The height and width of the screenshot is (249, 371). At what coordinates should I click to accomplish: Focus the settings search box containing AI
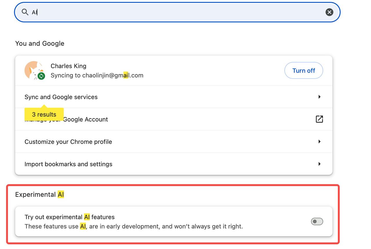point(177,12)
